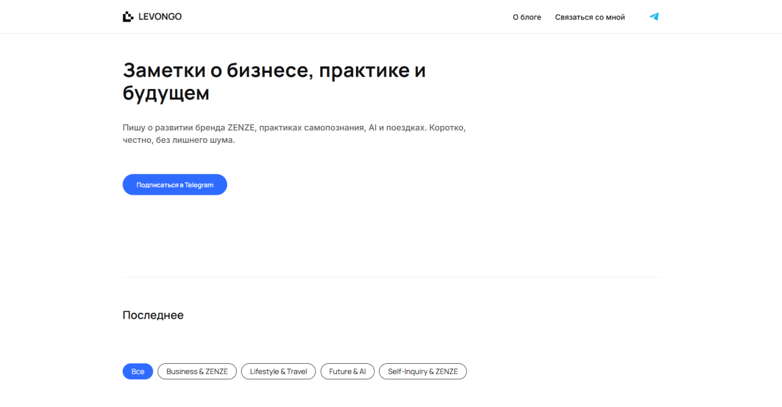Click «Пишу о развитии бренда ZENZE» text
Screen dimensions: 782x407
[189, 127]
